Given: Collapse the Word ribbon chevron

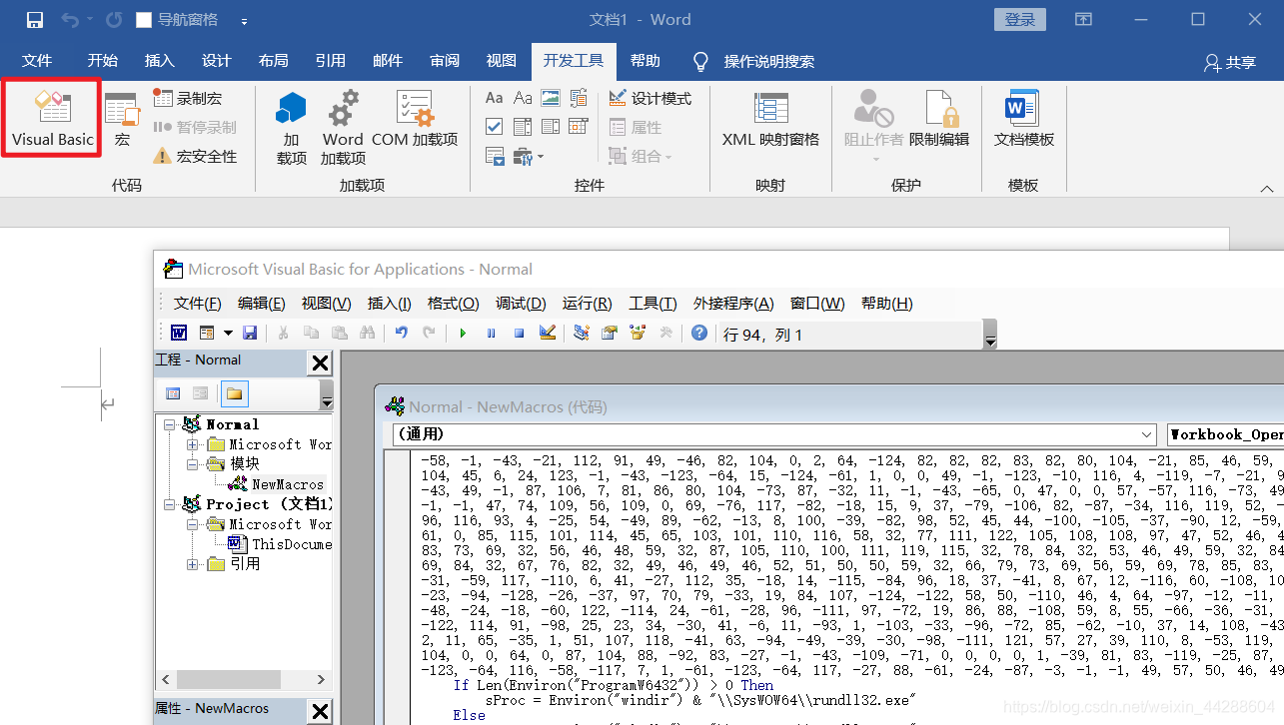Looking at the screenshot, I should coord(1267,188).
